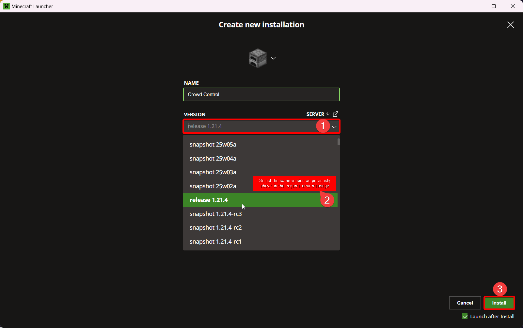This screenshot has width=523, height=328.
Task: Expand the installation icon chooser chevron
Action: click(x=273, y=58)
